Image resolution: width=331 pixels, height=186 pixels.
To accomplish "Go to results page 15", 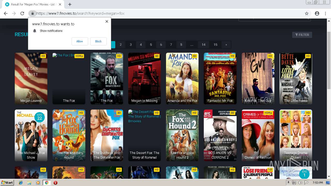I will click(215, 45).
